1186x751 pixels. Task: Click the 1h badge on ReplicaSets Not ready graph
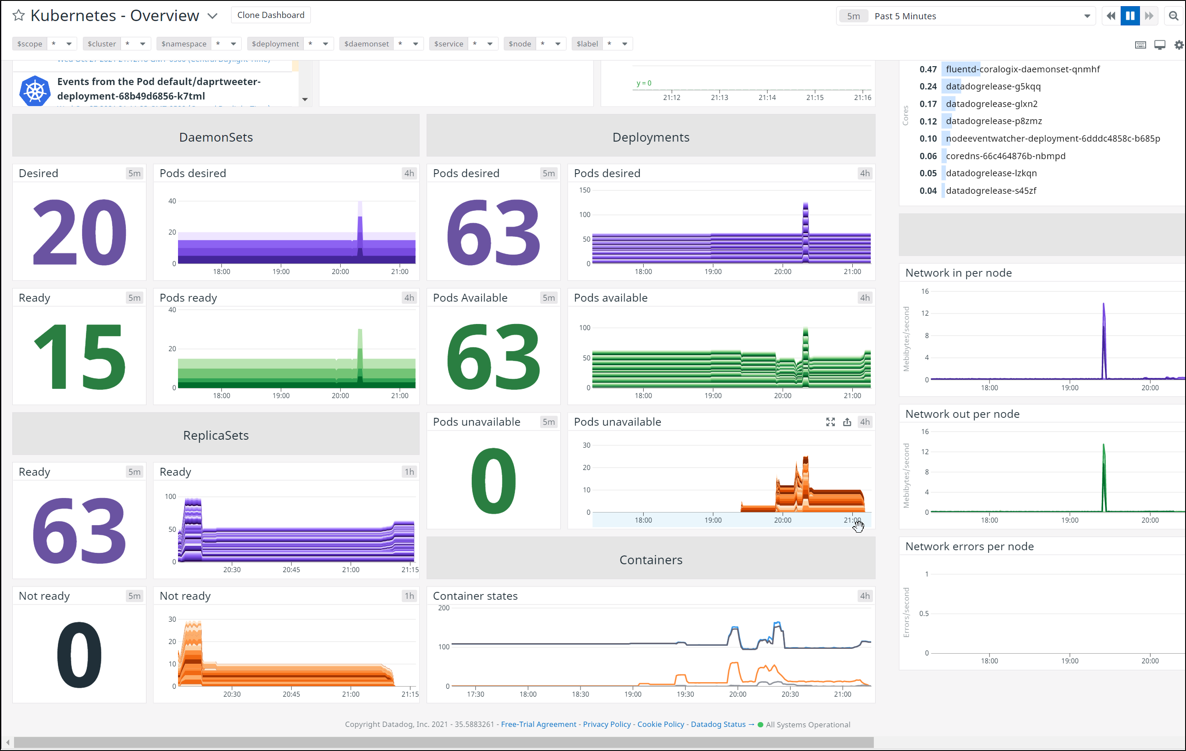click(409, 596)
